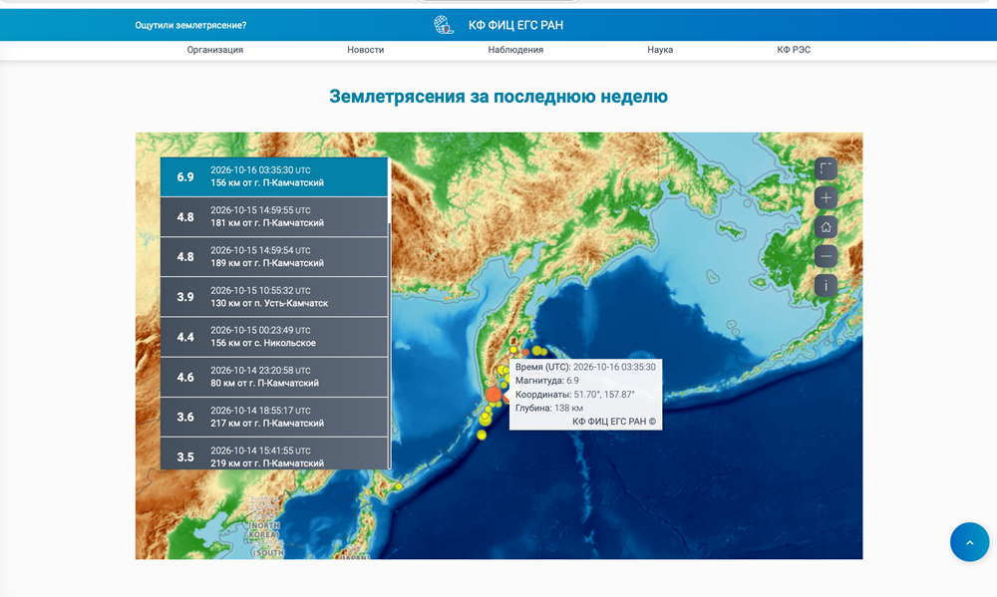Click the large orange epicenter marker

coord(494,395)
